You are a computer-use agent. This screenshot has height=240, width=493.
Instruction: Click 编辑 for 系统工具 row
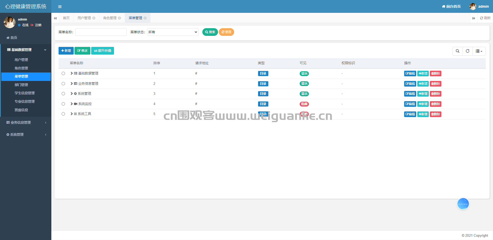point(410,114)
